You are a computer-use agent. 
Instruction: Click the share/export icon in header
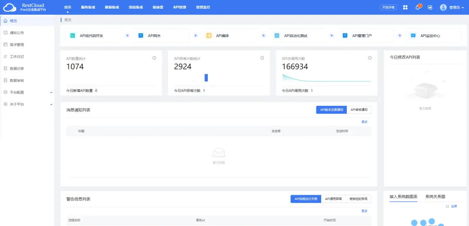[x=430, y=7]
